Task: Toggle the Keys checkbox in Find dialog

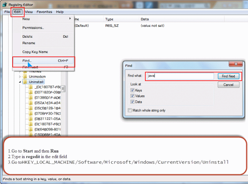Action: 132,90
